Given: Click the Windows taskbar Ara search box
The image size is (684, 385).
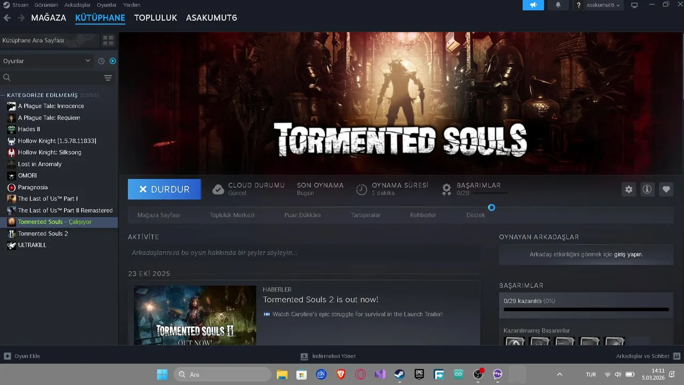Looking at the screenshot, I should point(221,374).
